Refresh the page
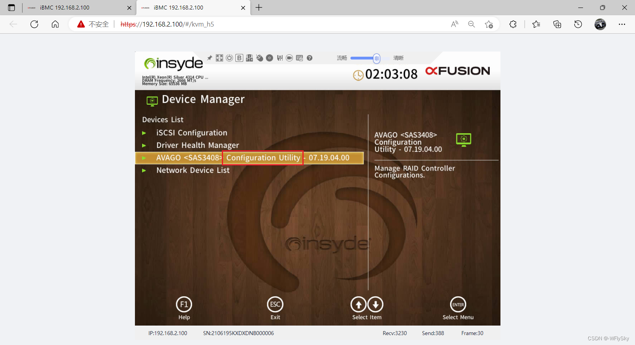The image size is (635, 345). [35, 24]
